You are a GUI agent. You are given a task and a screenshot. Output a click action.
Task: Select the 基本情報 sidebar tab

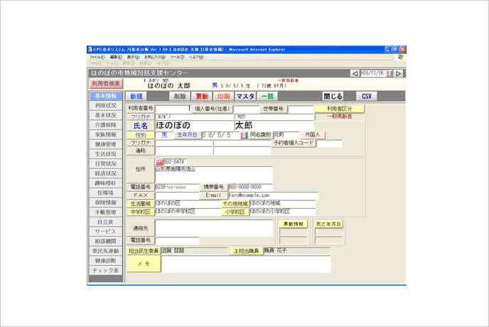(106, 96)
